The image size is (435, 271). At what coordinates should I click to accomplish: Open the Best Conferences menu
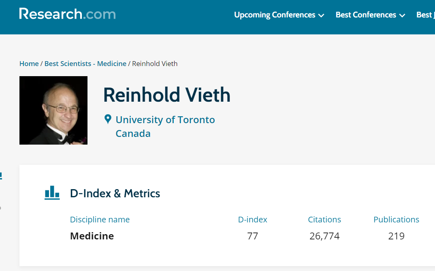366,15
